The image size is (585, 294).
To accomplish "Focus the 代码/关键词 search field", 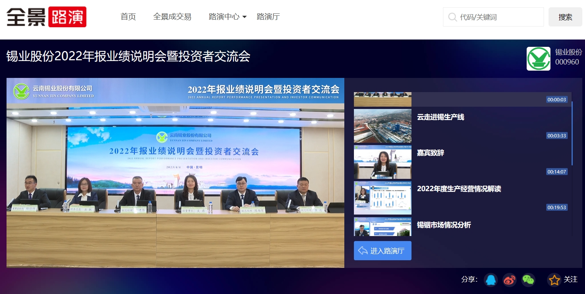I will click(493, 17).
